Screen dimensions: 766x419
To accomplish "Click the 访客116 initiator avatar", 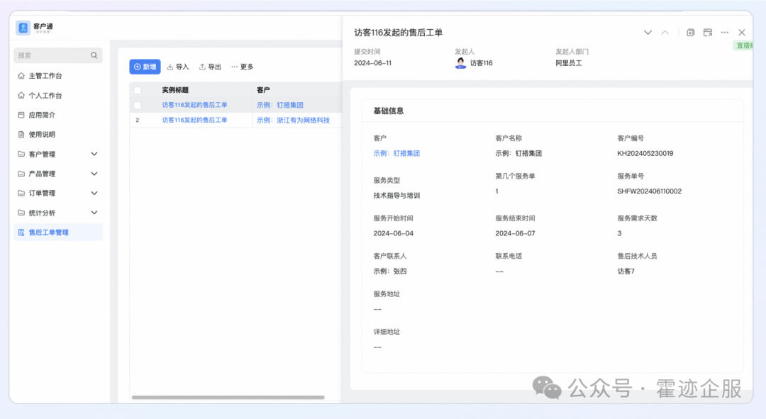I will point(461,63).
